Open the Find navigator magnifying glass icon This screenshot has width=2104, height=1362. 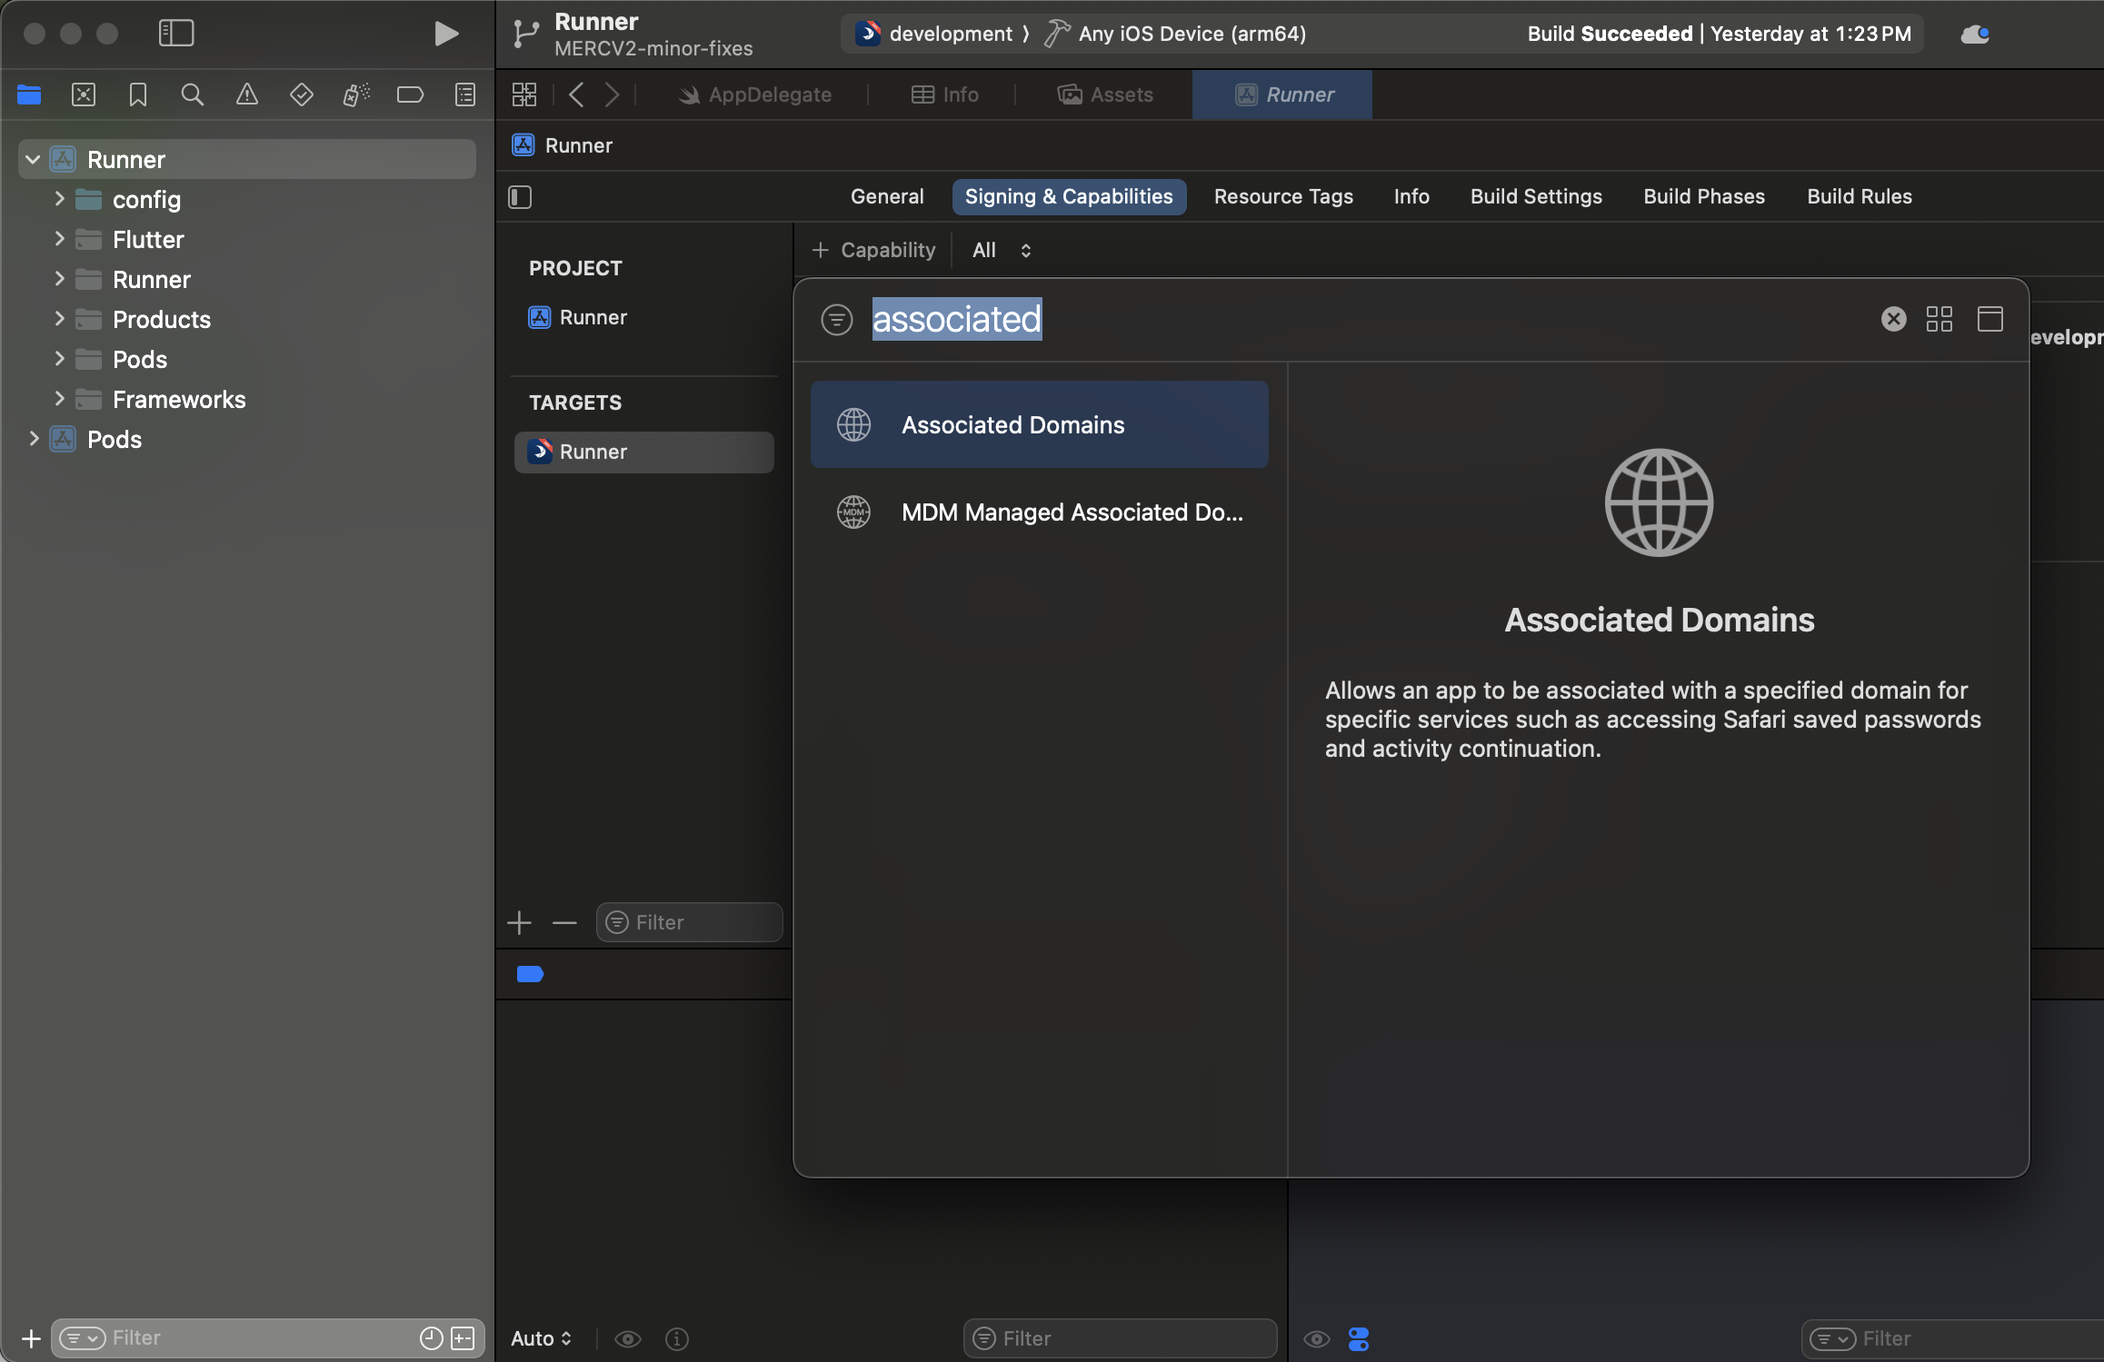point(192,94)
